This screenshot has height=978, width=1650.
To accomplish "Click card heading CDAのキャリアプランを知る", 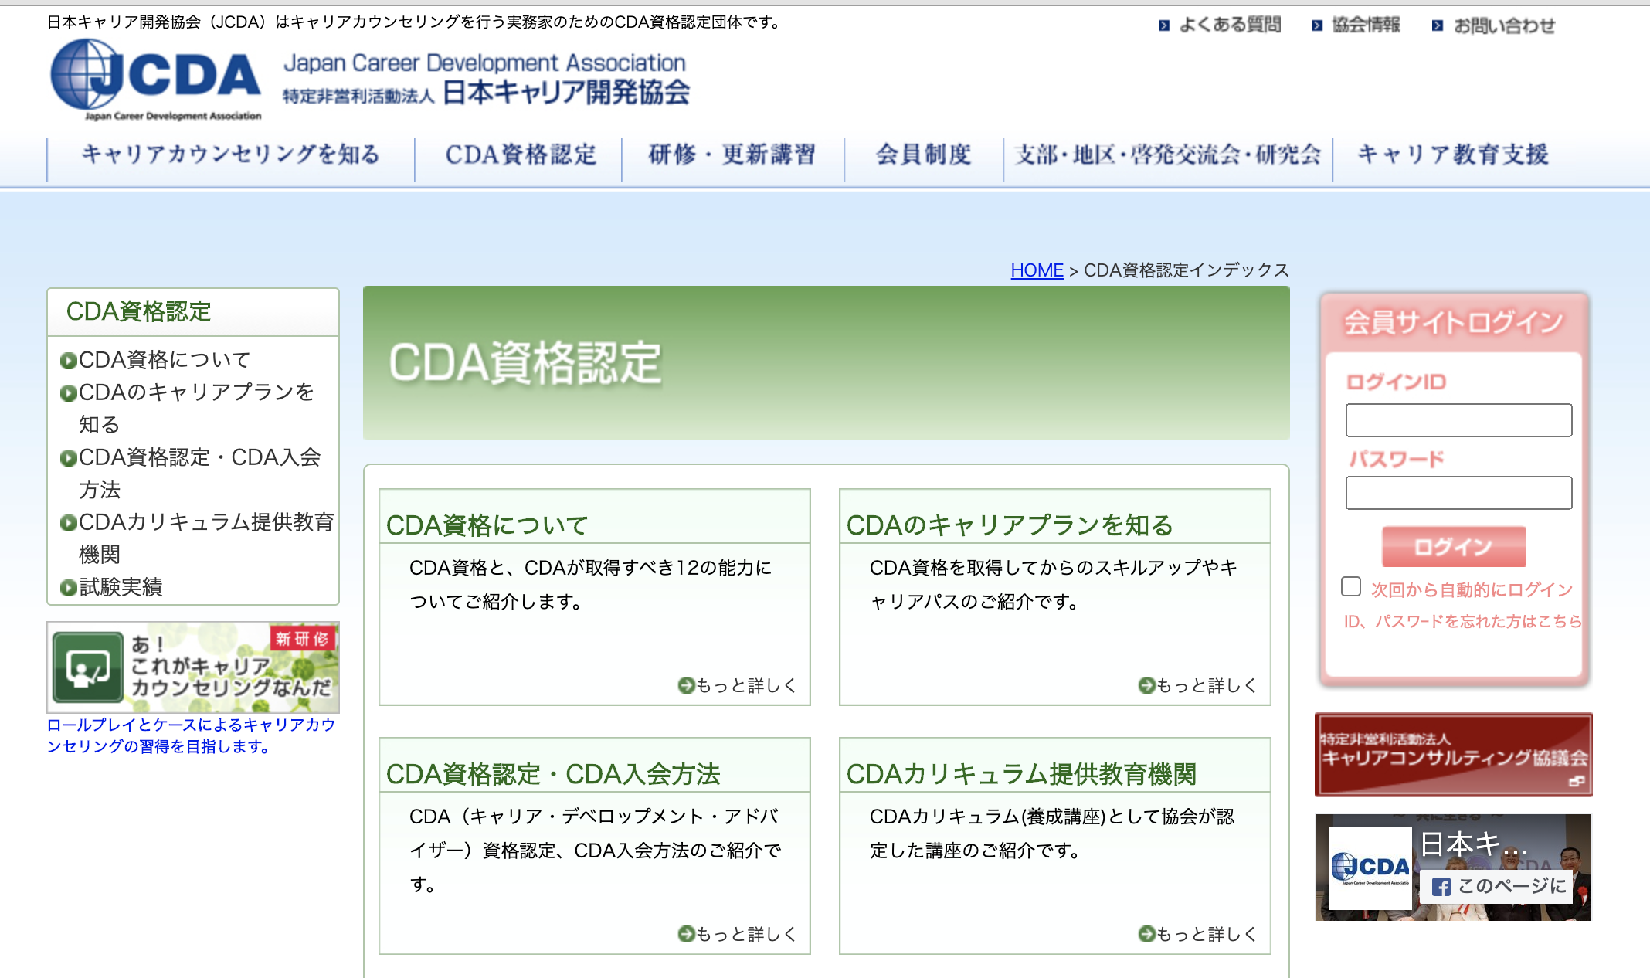I will tap(1010, 525).
